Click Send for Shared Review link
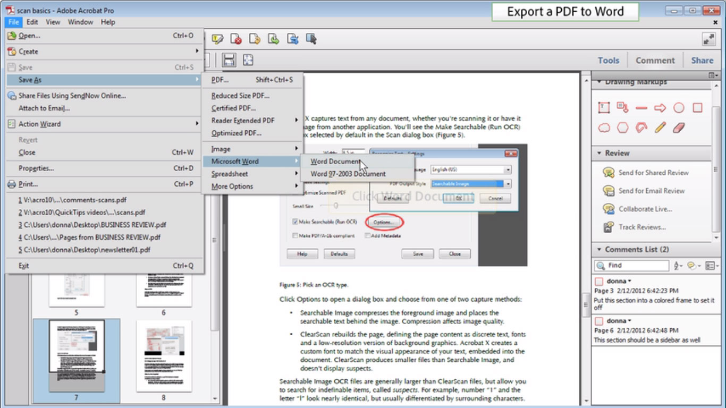 point(653,173)
